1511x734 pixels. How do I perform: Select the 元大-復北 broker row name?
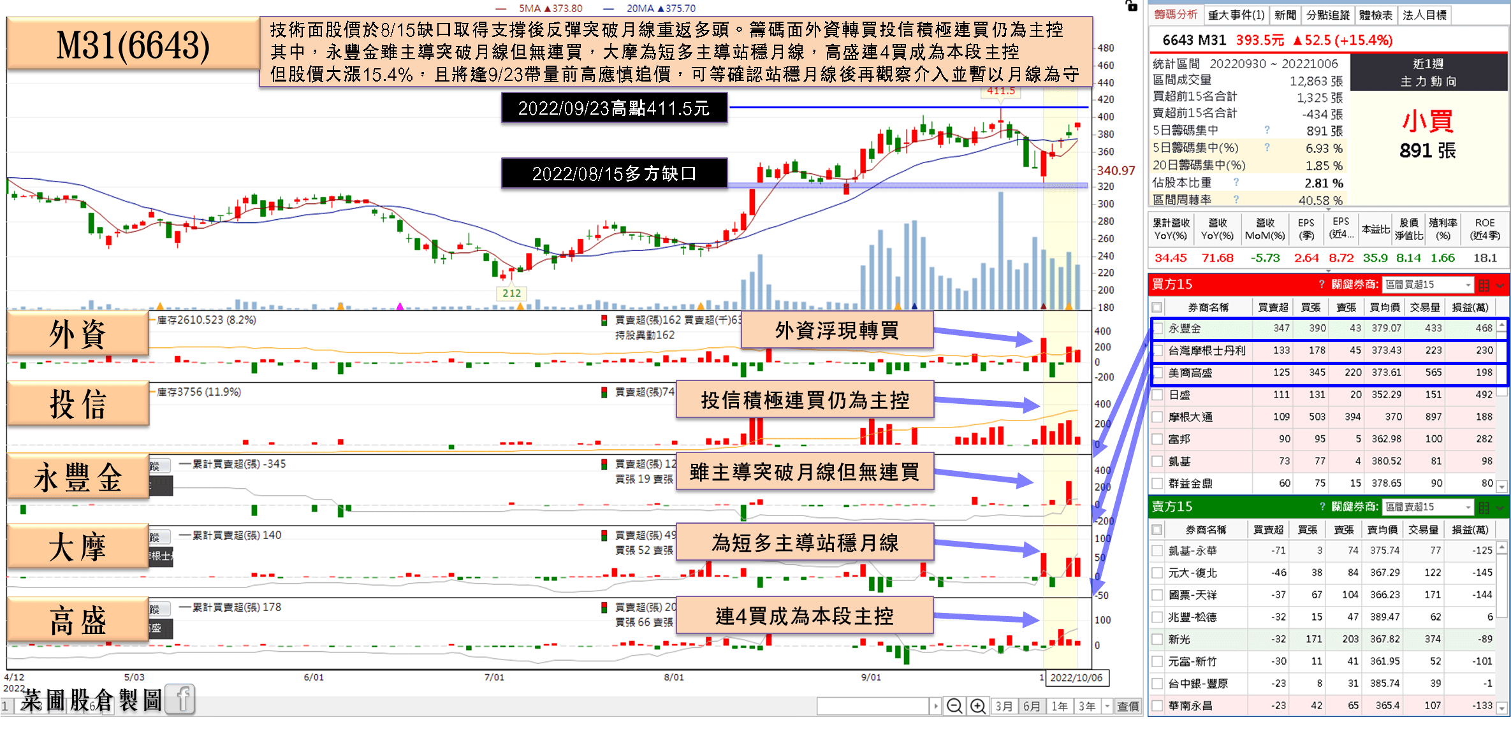tap(1192, 573)
